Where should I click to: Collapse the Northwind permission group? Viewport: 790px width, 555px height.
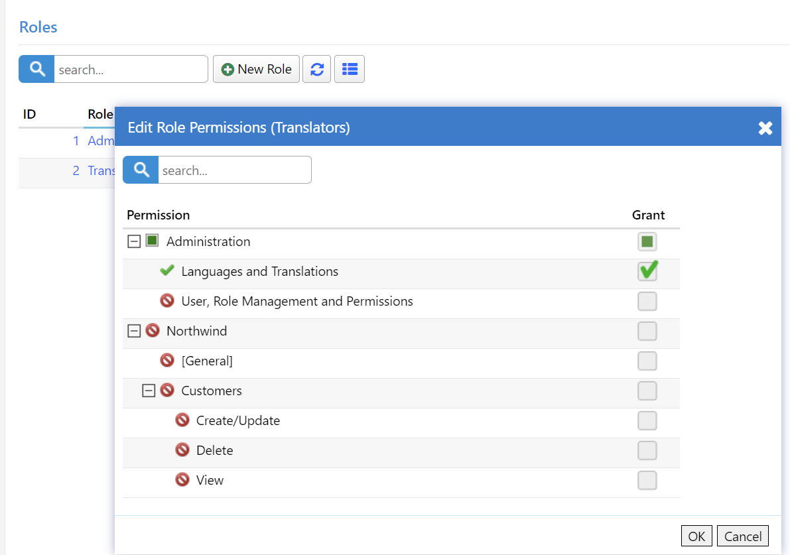point(134,331)
